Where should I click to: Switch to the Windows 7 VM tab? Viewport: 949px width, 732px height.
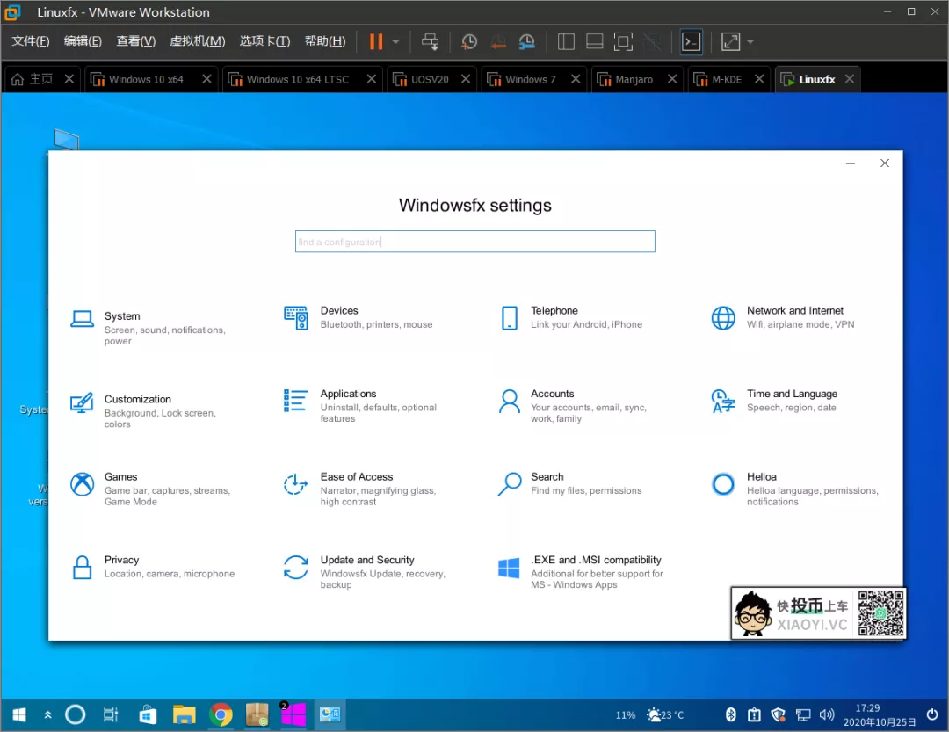[530, 79]
